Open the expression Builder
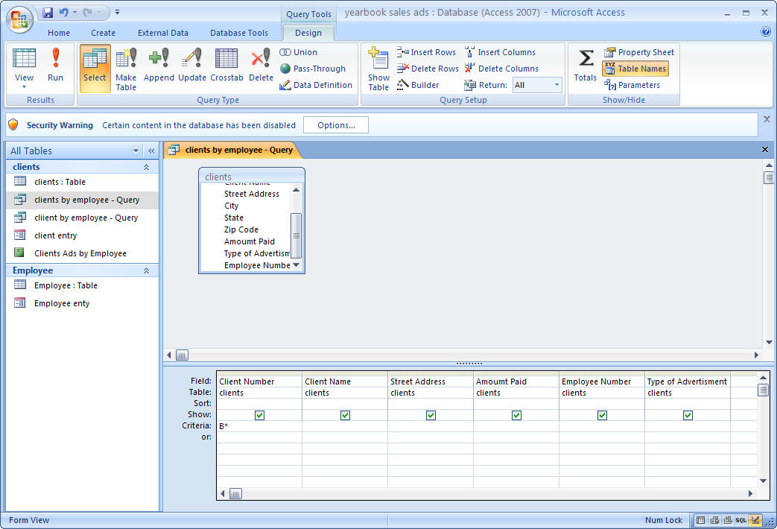 418,85
